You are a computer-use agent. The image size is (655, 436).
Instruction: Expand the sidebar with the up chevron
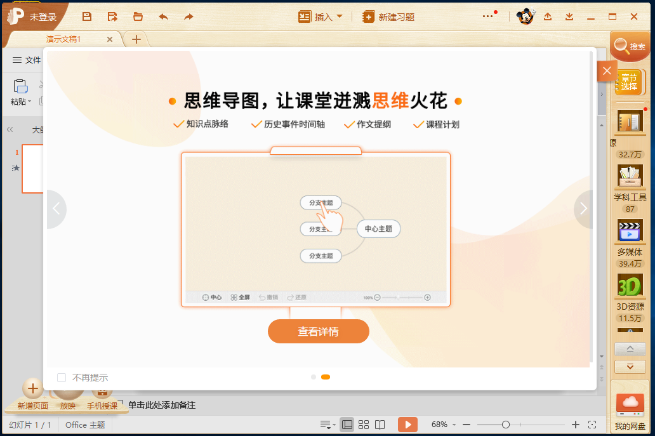[x=629, y=348]
